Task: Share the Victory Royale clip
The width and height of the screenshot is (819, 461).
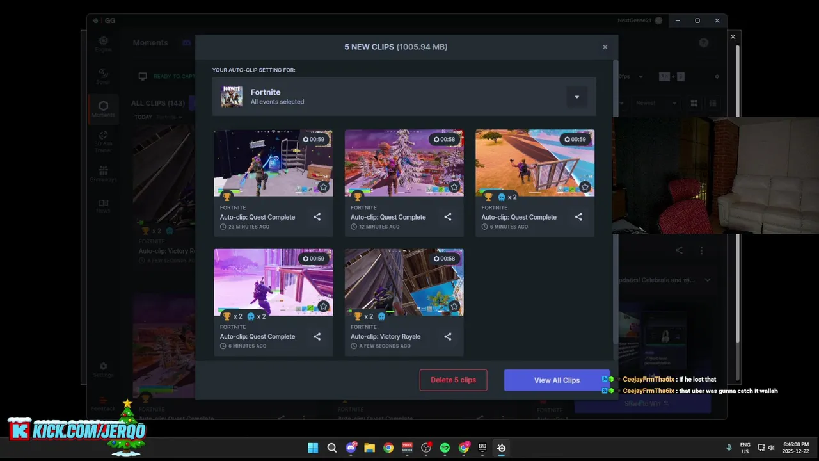Action: point(448,336)
